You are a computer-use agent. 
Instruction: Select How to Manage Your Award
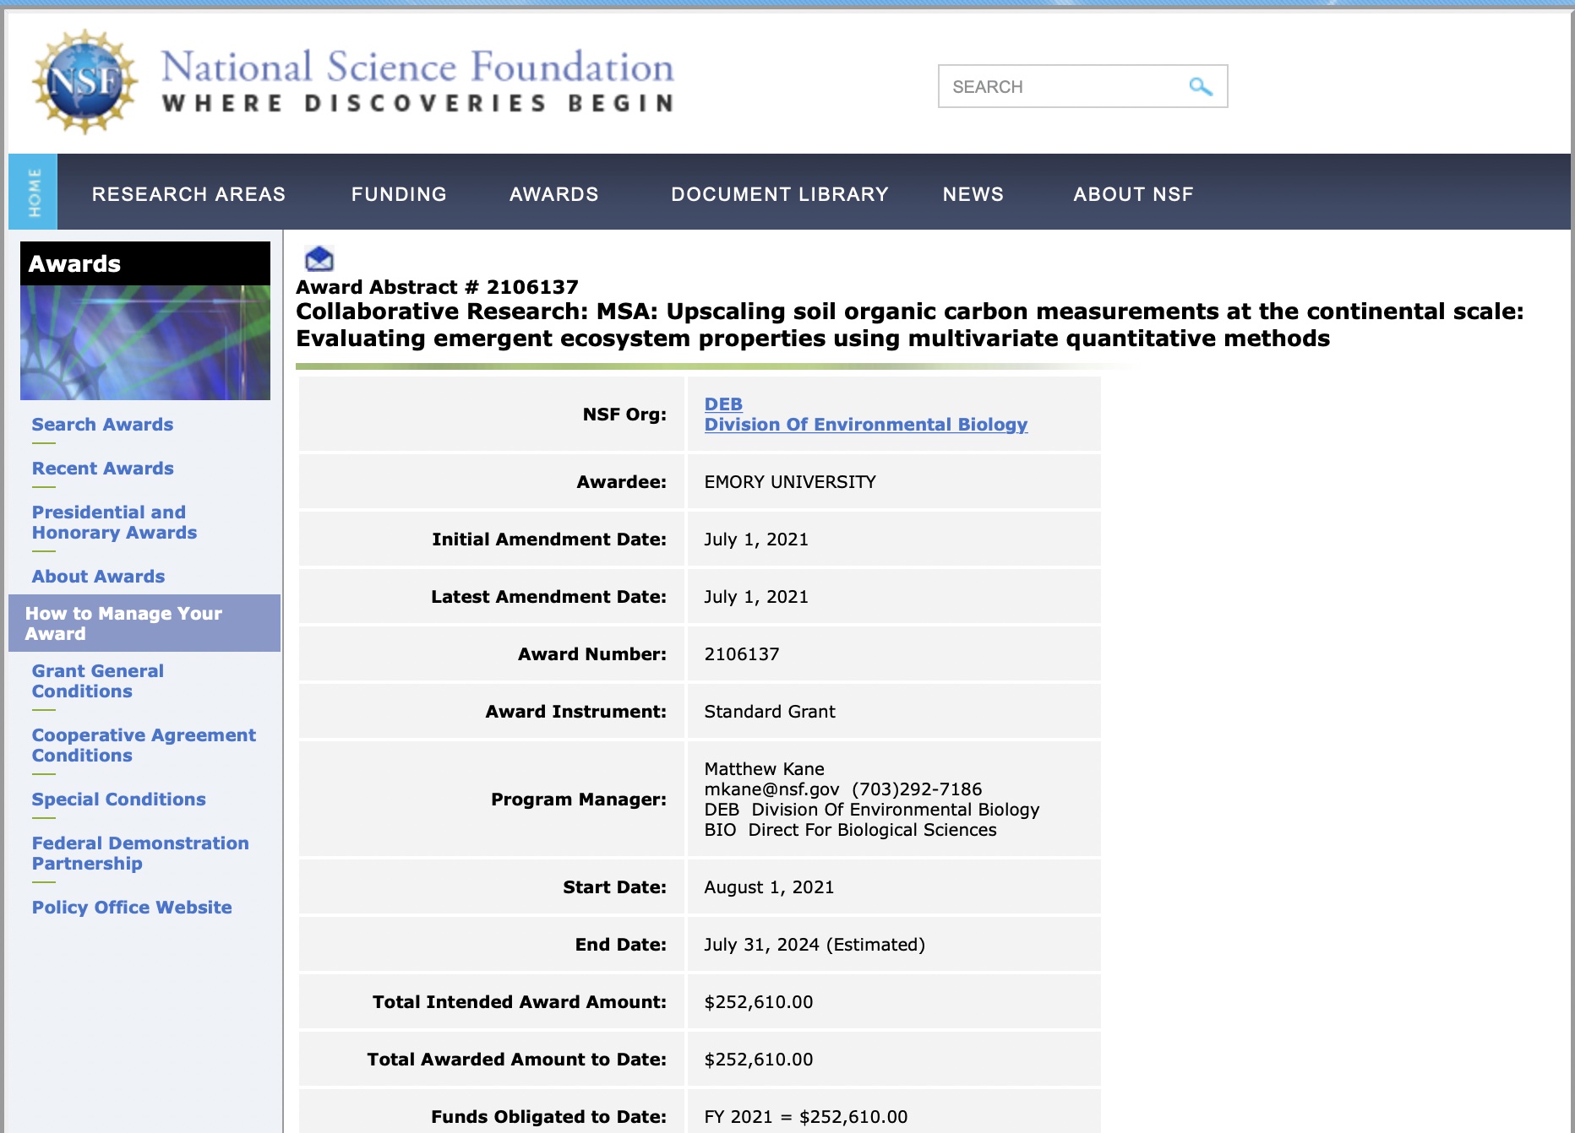pos(123,623)
